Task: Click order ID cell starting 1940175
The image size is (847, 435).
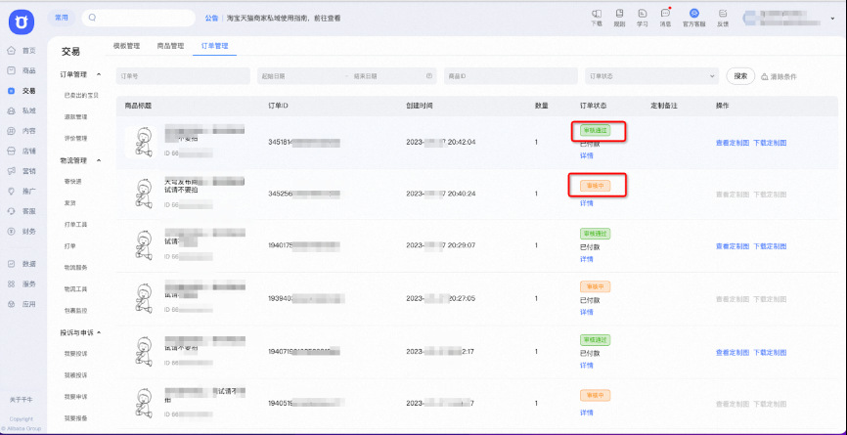Action: 304,245
